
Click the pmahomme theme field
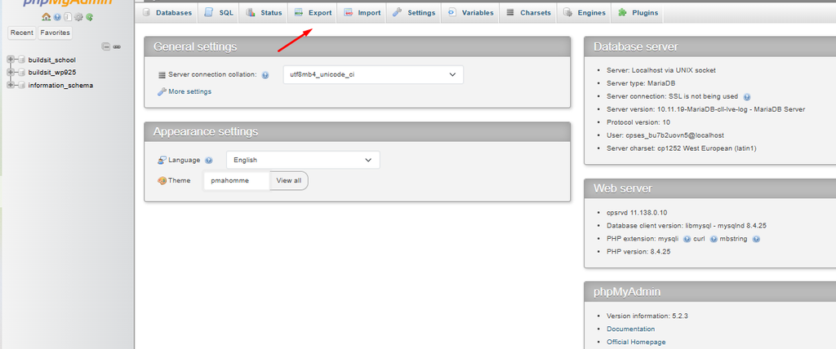pyautogui.click(x=237, y=181)
